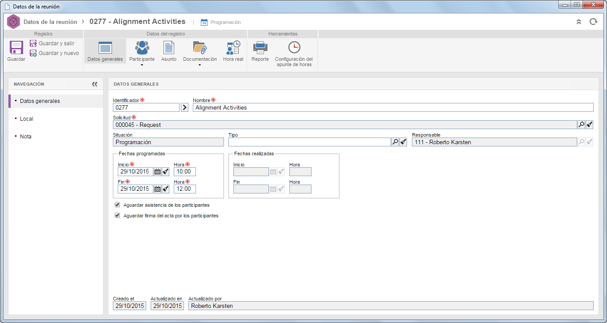Toggle Aguardar firma del acta checkbox
Viewport: 607px width, 323px height.
click(117, 216)
